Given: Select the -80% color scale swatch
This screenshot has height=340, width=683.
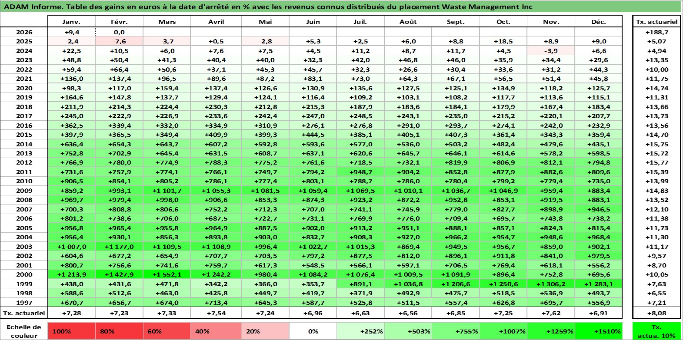Looking at the screenshot, I should (x=119, y=331).
